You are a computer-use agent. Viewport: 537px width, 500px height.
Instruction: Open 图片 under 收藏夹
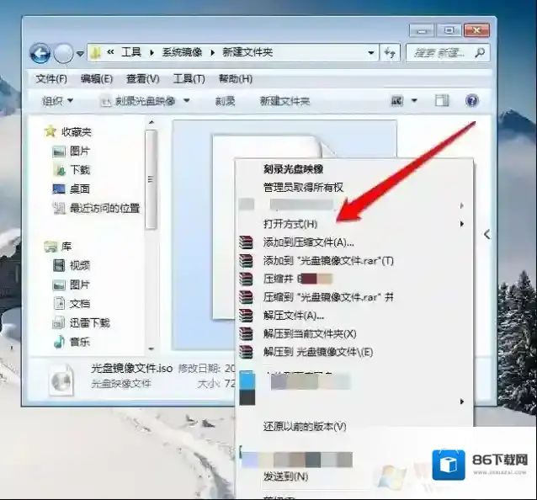[x=80, y=151]
